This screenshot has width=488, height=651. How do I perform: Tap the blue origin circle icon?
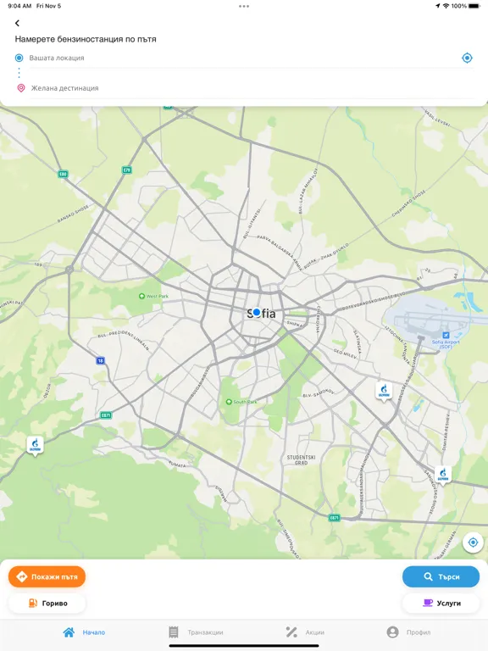pos(19,58)
